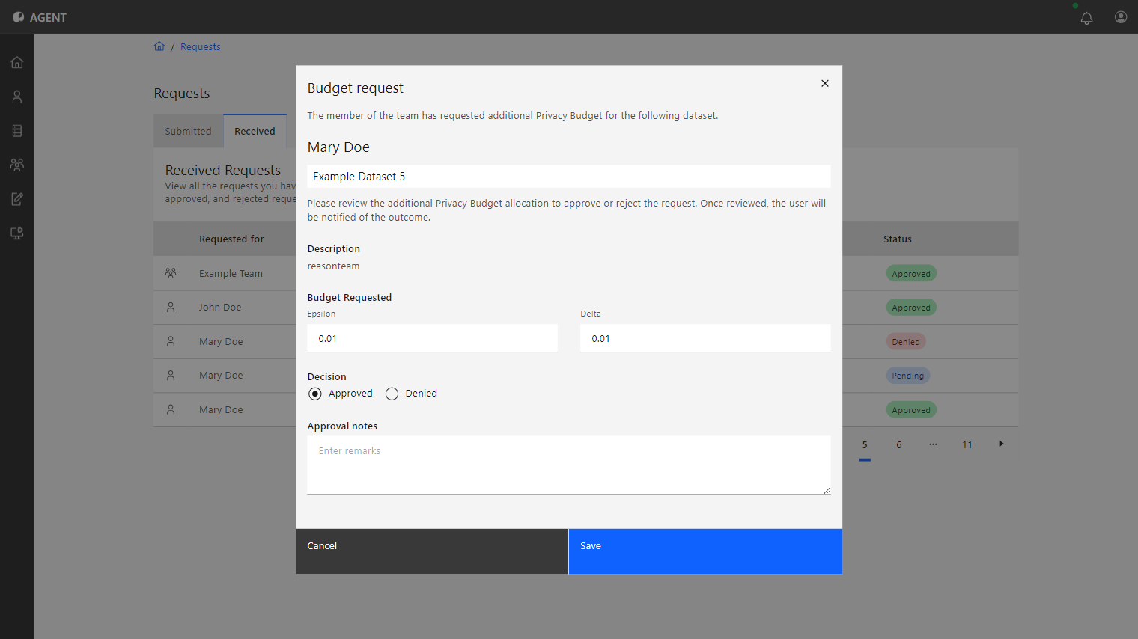The image size is (1138, 639).
Task: Switch to the Received tab
Action: pyautogui.click(x=255, y=131)
